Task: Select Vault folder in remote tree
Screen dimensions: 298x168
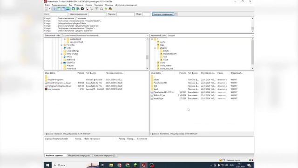Action: (165, 60)
